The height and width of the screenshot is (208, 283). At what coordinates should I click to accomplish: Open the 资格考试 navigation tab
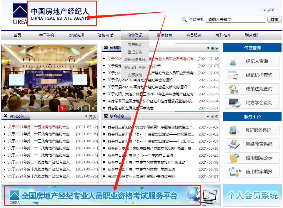pos(106,35)
